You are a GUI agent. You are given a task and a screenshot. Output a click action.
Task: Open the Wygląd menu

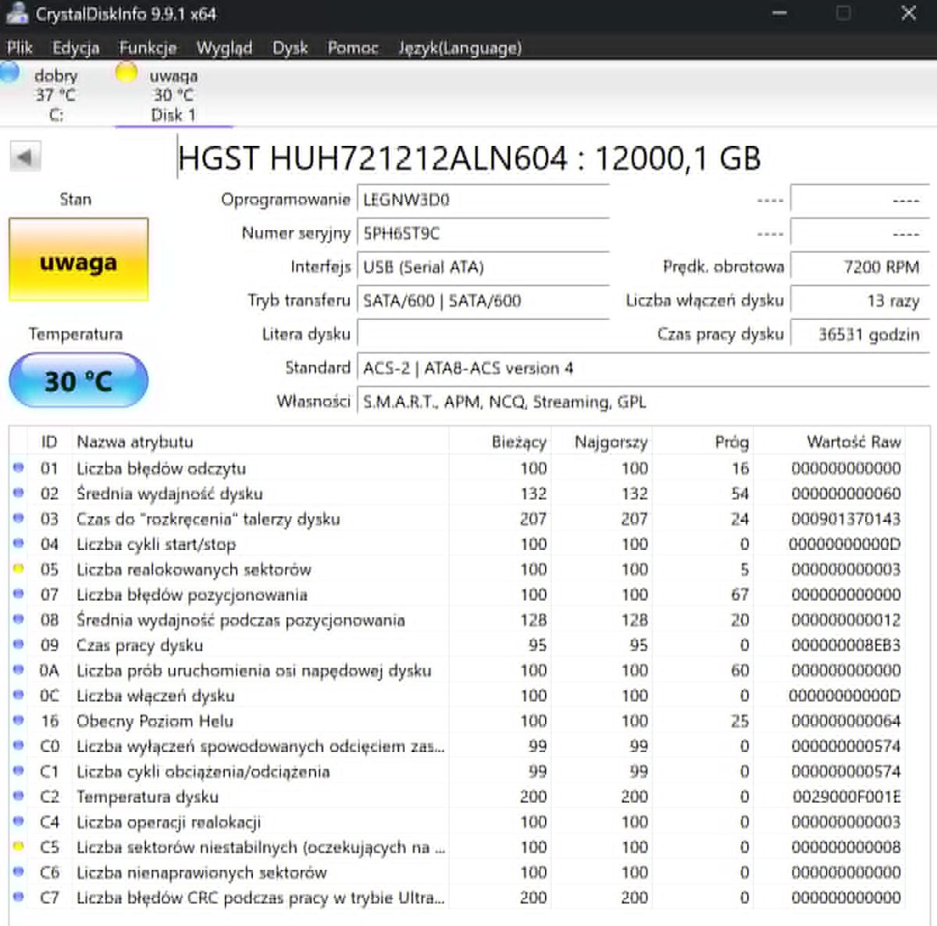click(x=224, y=48)
